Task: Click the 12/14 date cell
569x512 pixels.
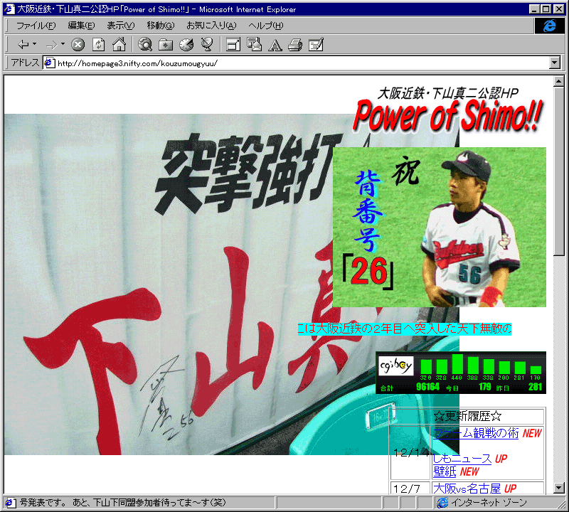Action: [x=410, y=452]
